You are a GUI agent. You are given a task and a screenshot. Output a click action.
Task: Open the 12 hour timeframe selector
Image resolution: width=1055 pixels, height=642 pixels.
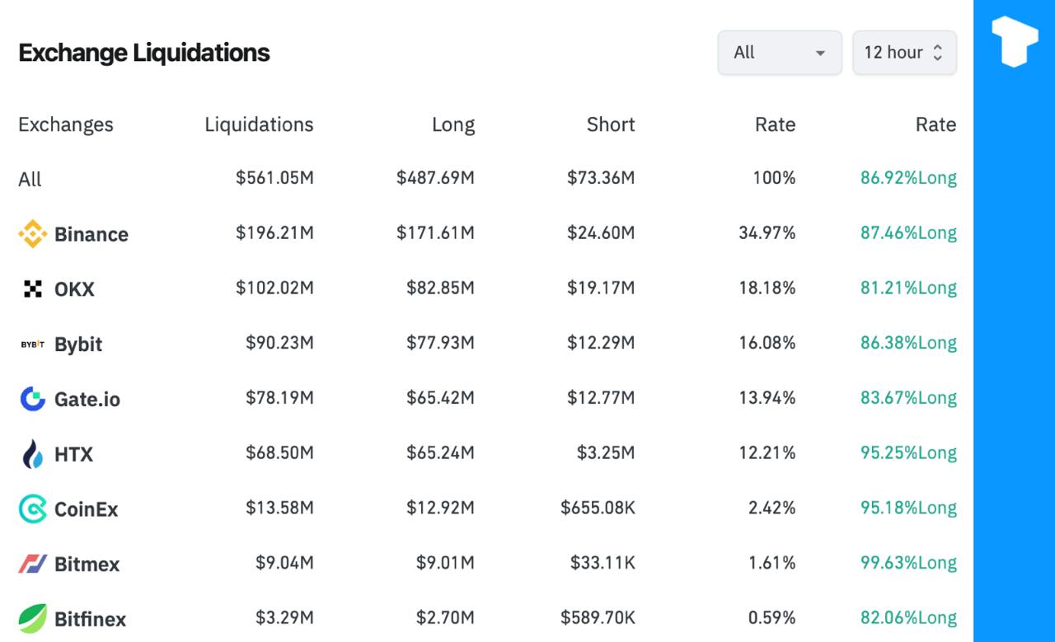pos(904,53)
